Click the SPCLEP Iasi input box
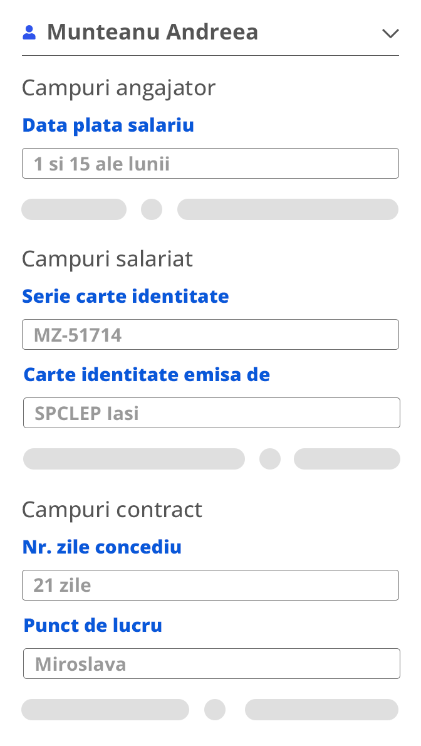Screen dimensions: 421x746 tap(210, 412)
